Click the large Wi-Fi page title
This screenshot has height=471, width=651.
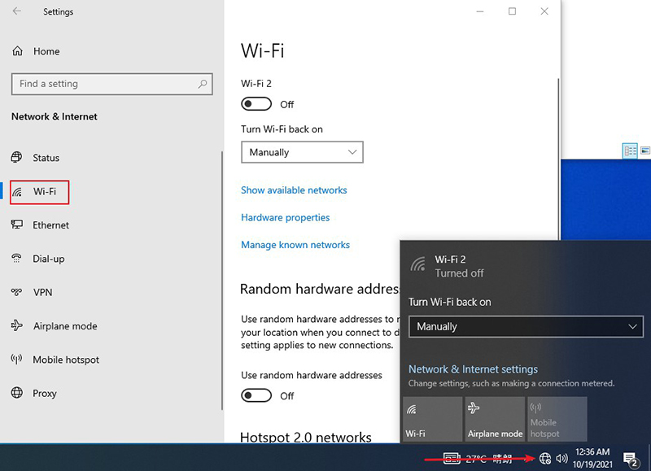[262, 51]
